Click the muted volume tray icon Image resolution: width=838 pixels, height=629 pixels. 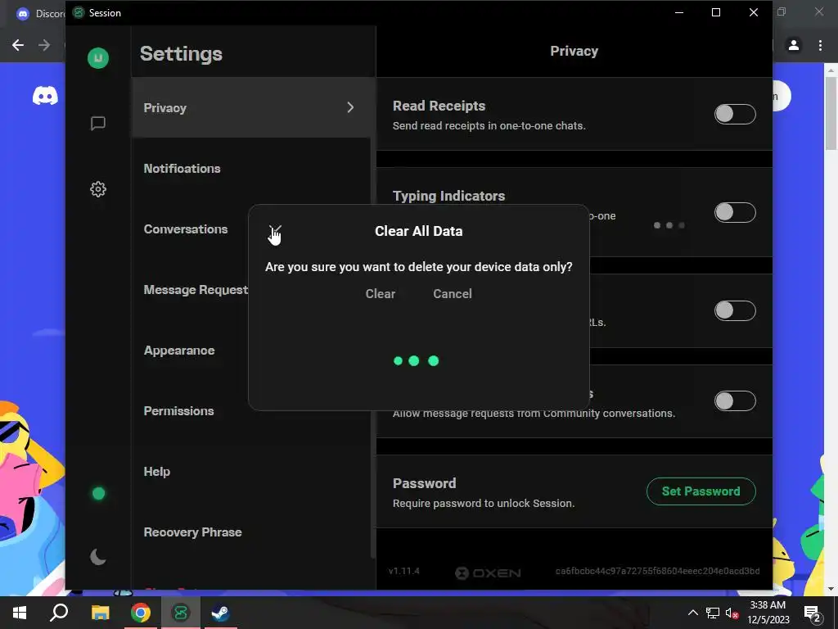[732, 613]
